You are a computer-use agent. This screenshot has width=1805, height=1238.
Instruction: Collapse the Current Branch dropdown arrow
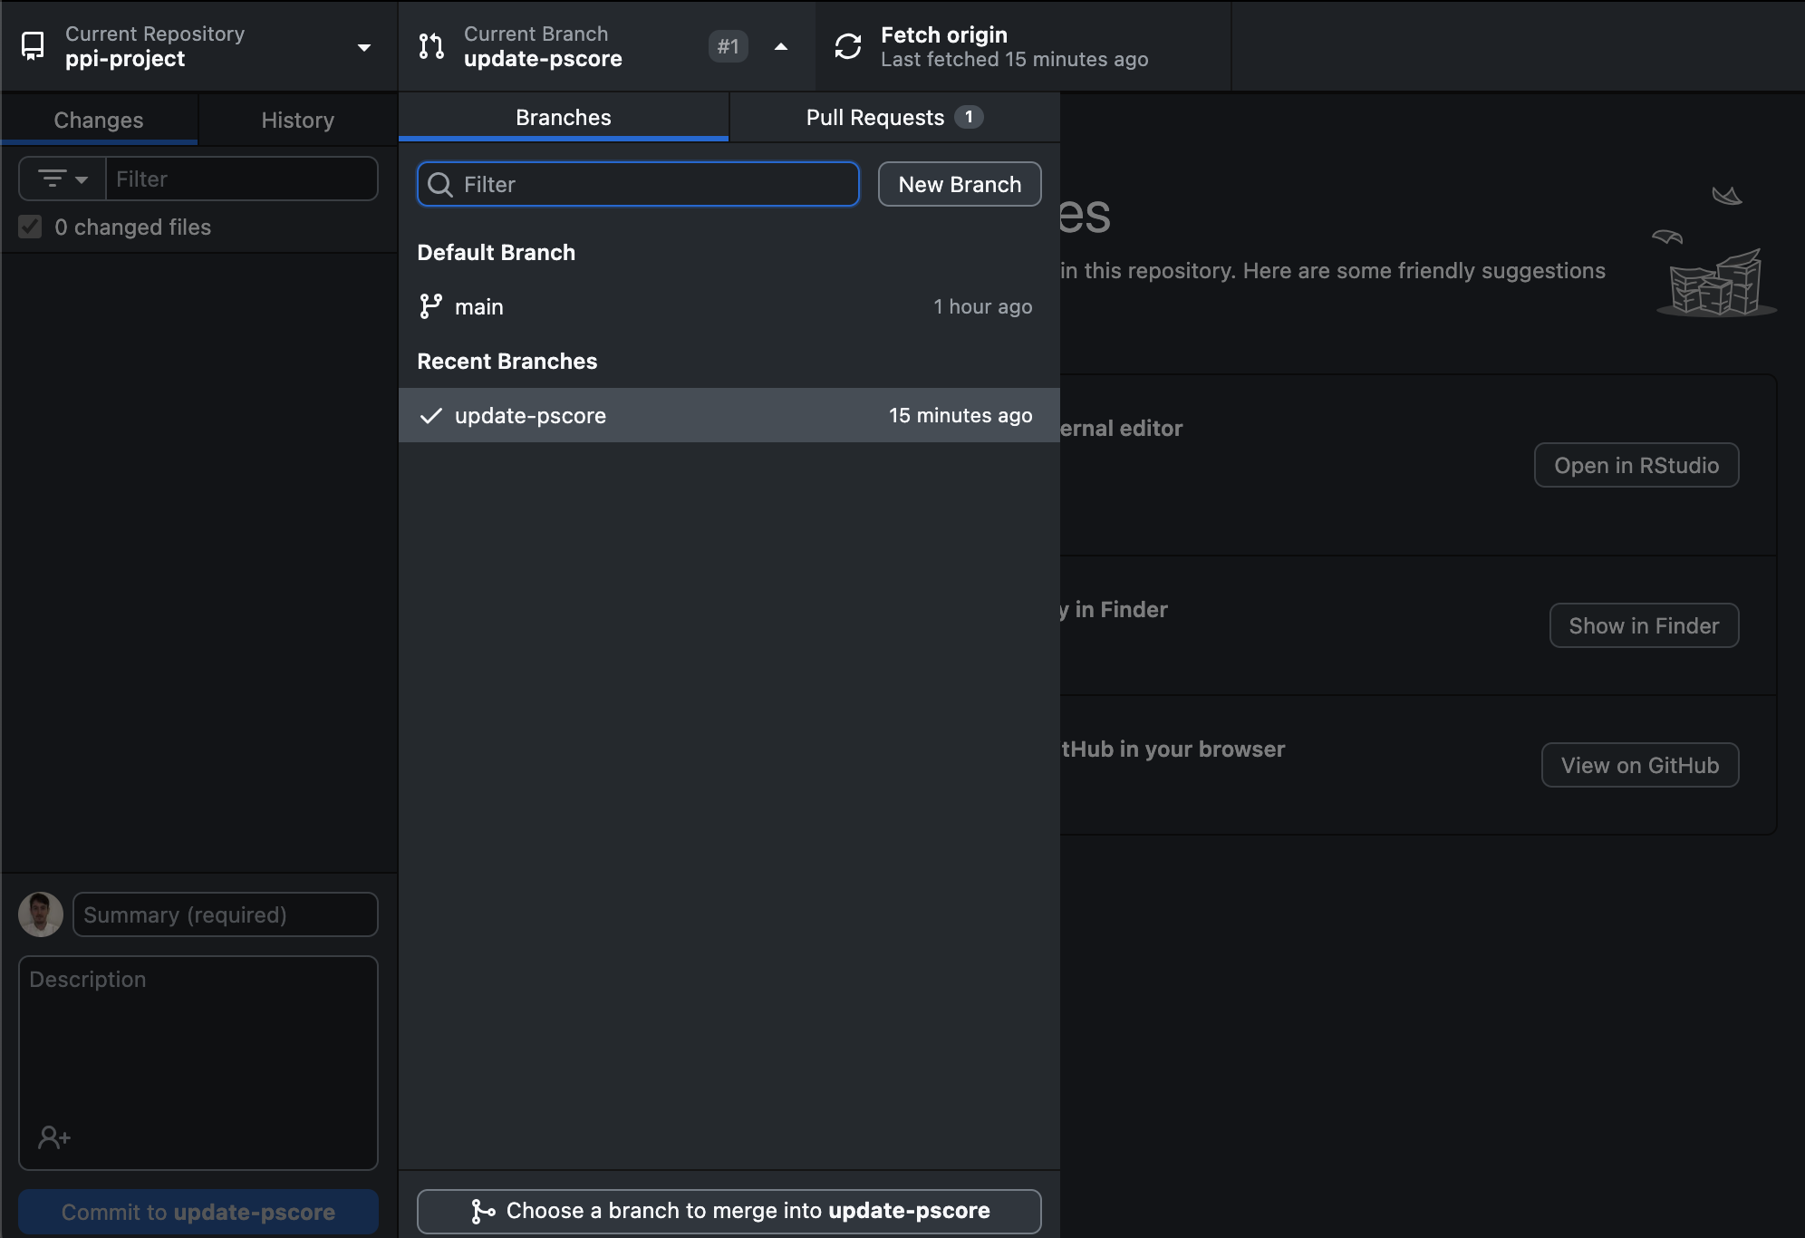(x=781, y=46)
